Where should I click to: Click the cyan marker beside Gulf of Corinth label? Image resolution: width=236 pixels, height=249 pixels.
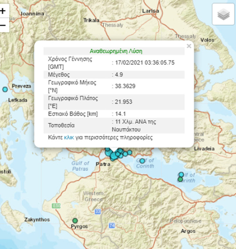click(142, 161)
